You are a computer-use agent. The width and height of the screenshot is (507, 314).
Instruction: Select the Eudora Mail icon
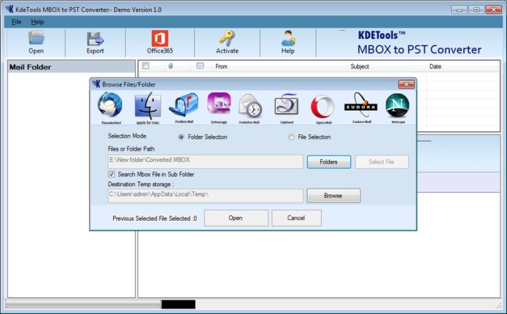[x=361, y=105]
